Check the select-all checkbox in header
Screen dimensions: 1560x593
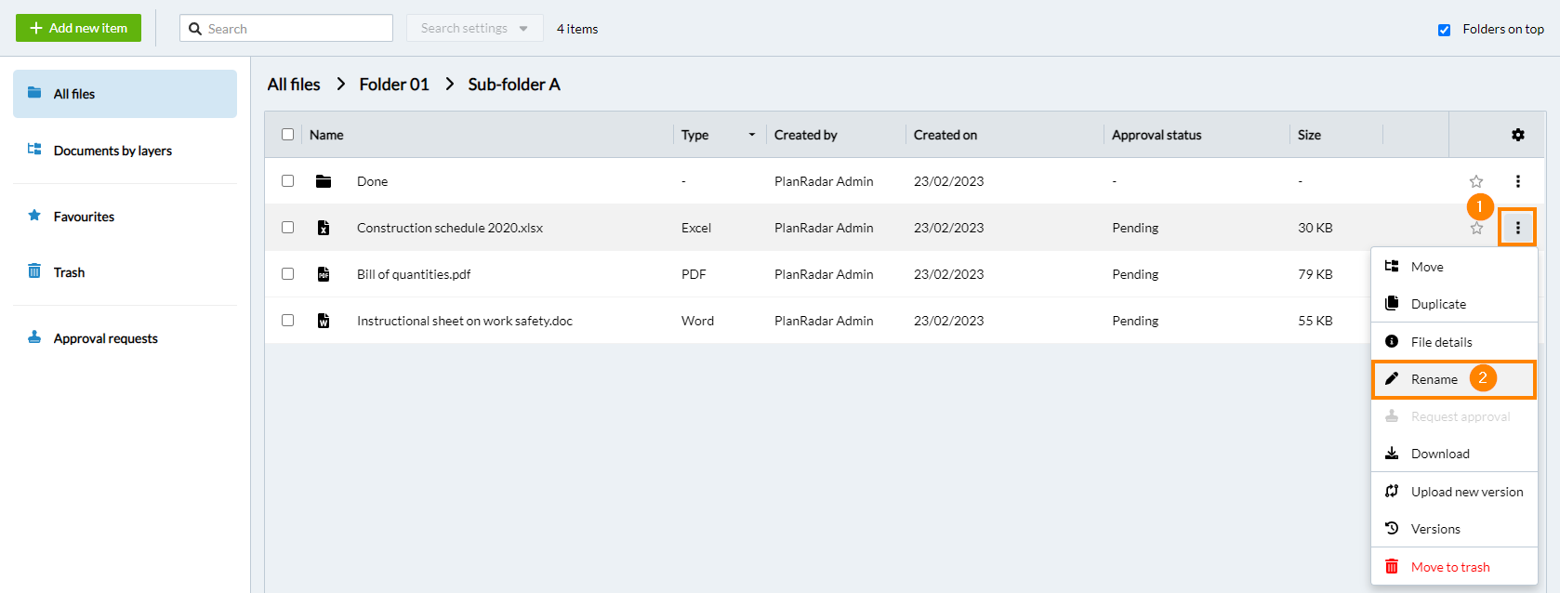click(287, 135)
